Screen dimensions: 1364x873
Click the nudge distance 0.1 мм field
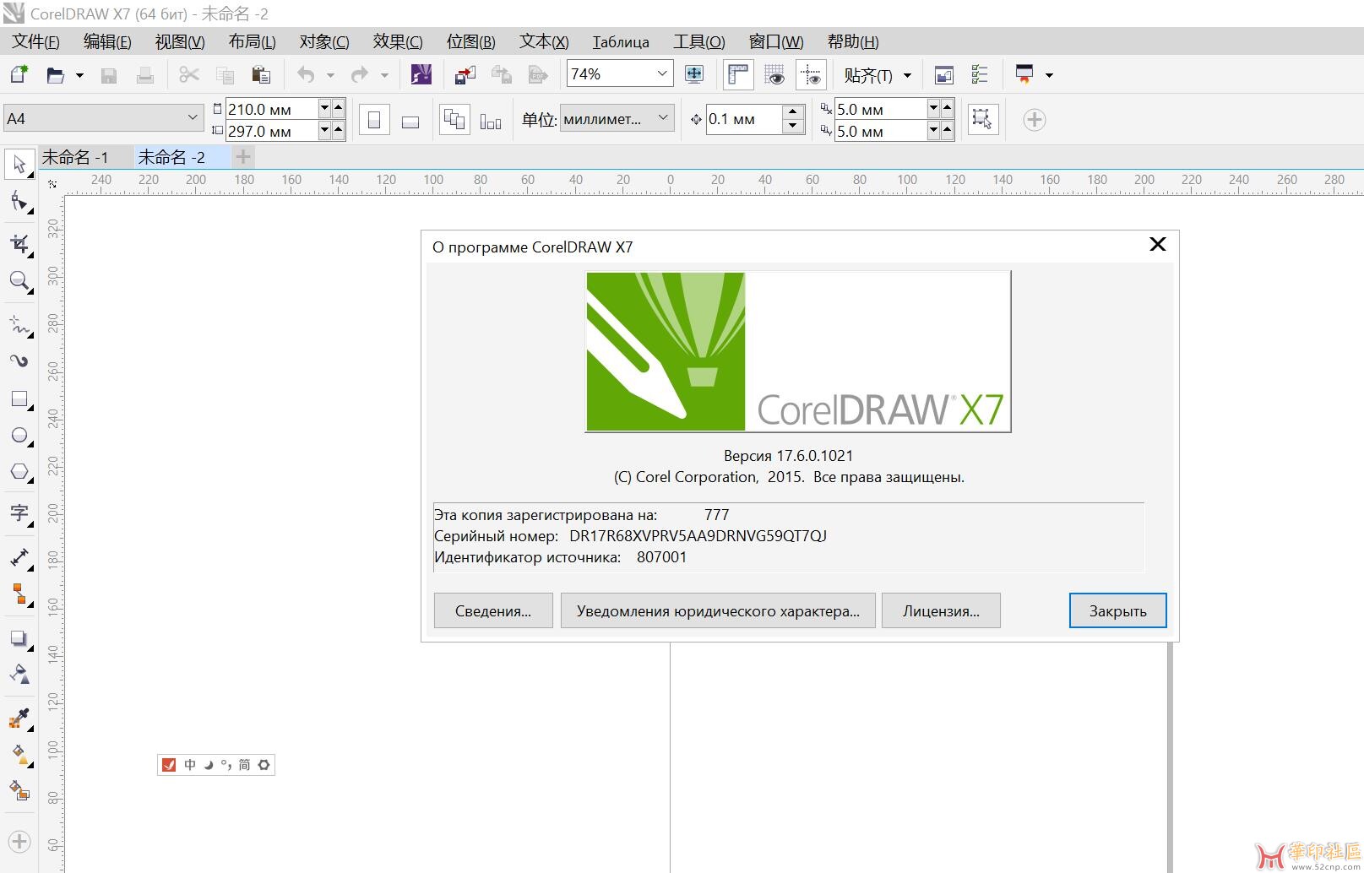743,119
